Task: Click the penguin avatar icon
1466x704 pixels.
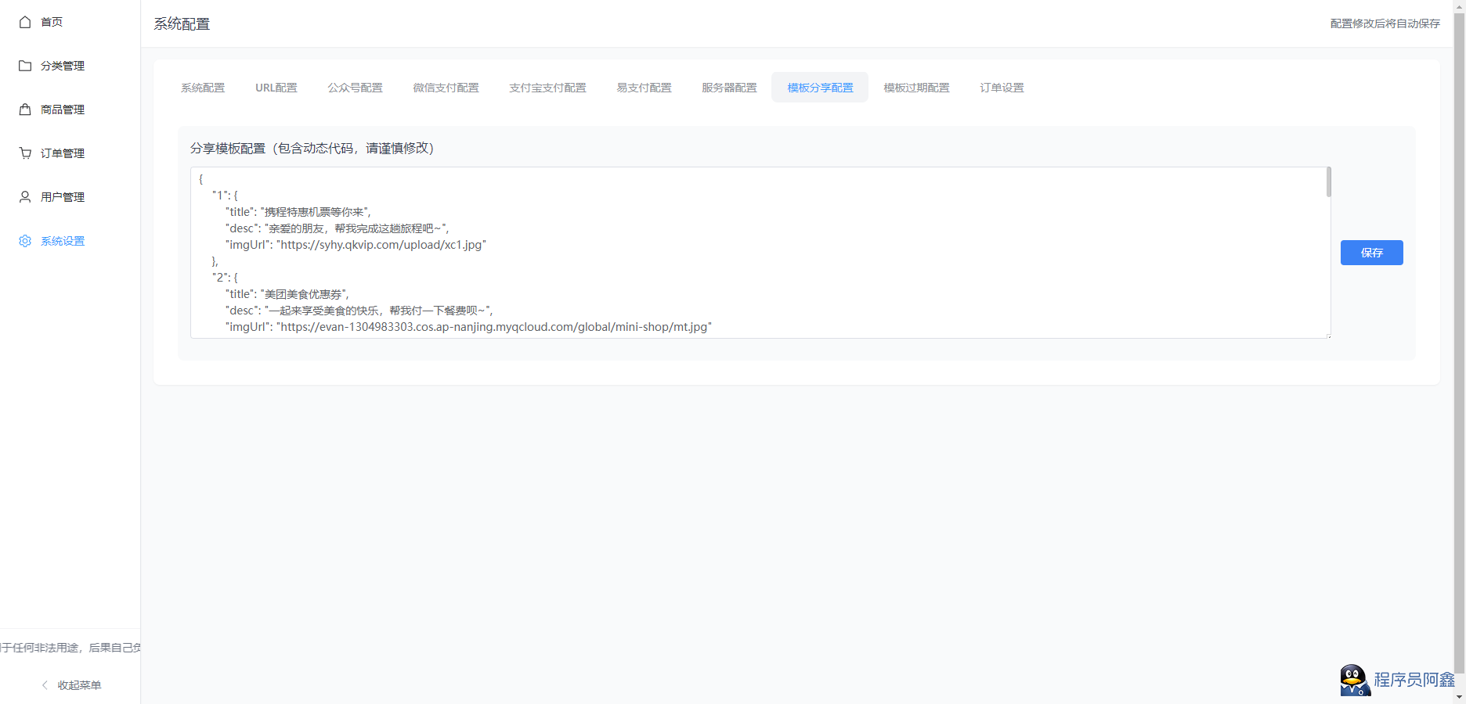Action: (x=1353, y=680)
